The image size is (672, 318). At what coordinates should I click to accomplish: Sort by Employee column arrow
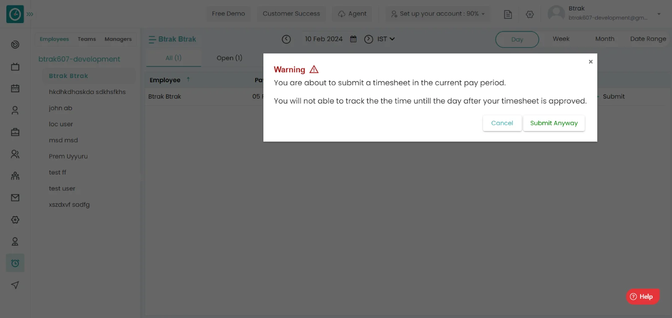coord(188,79)
